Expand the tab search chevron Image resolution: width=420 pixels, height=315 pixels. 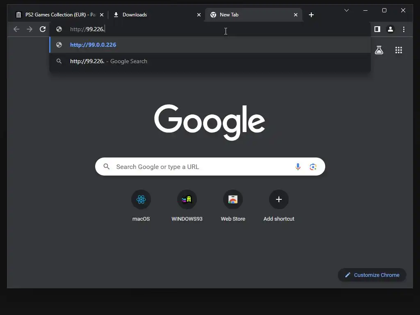[x=346, y=10]
